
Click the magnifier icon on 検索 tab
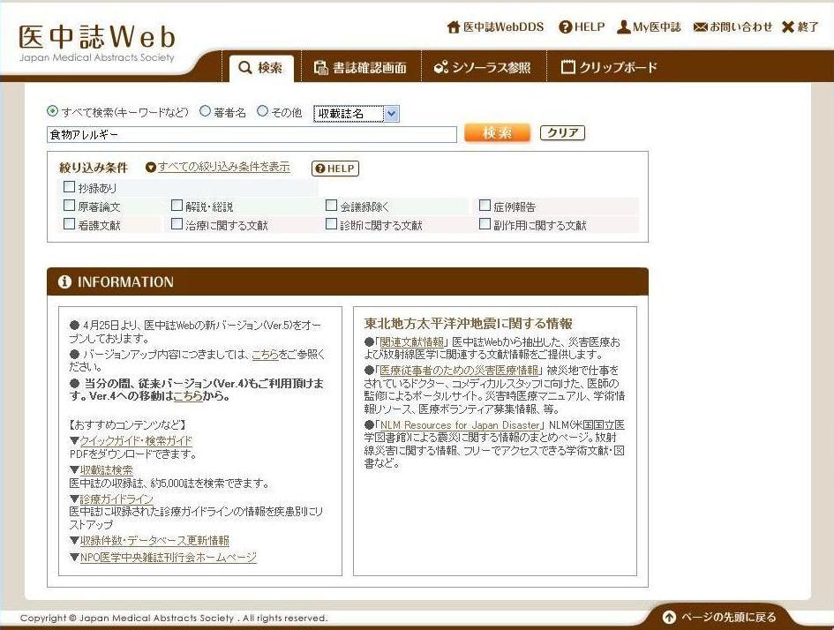(244, 68)
